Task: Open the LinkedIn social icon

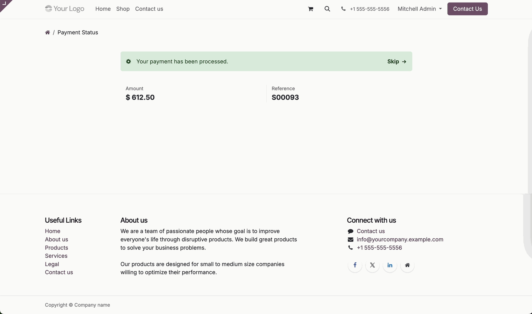Action: (390, 265)
